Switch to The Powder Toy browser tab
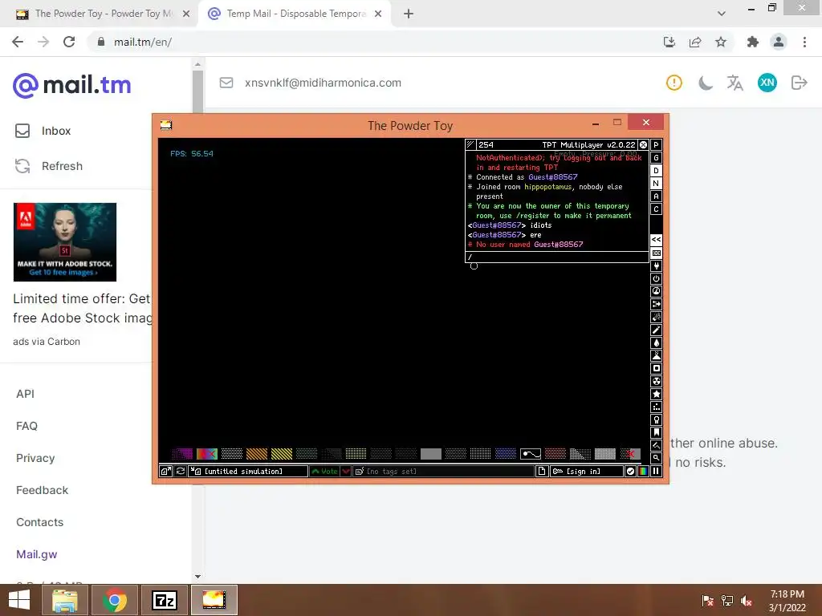The height and width of the screenshot is (616, 822). click(104, 14)
